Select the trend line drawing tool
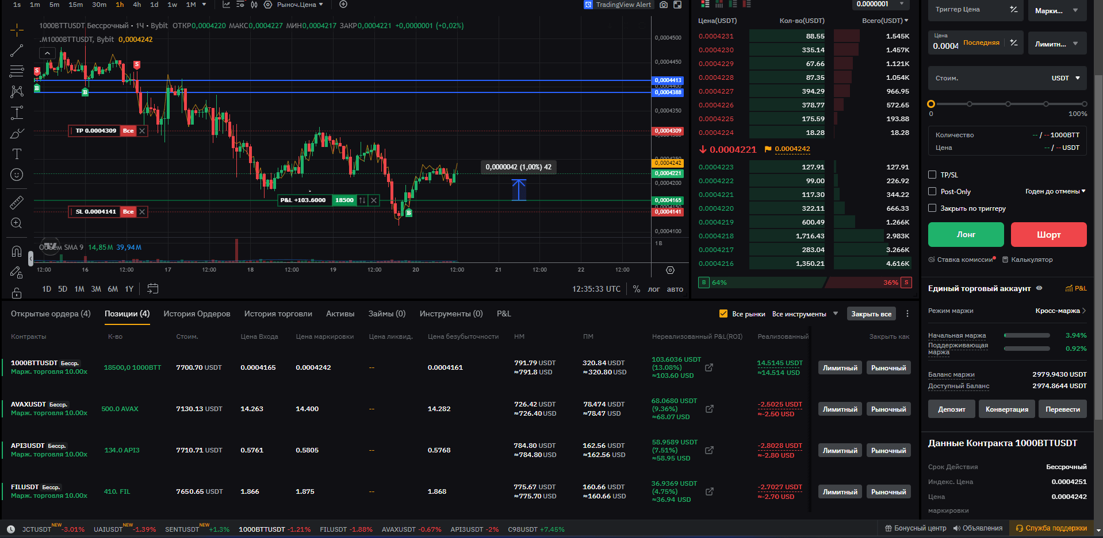The image size is (1103, 538). [x=16, y=51]
